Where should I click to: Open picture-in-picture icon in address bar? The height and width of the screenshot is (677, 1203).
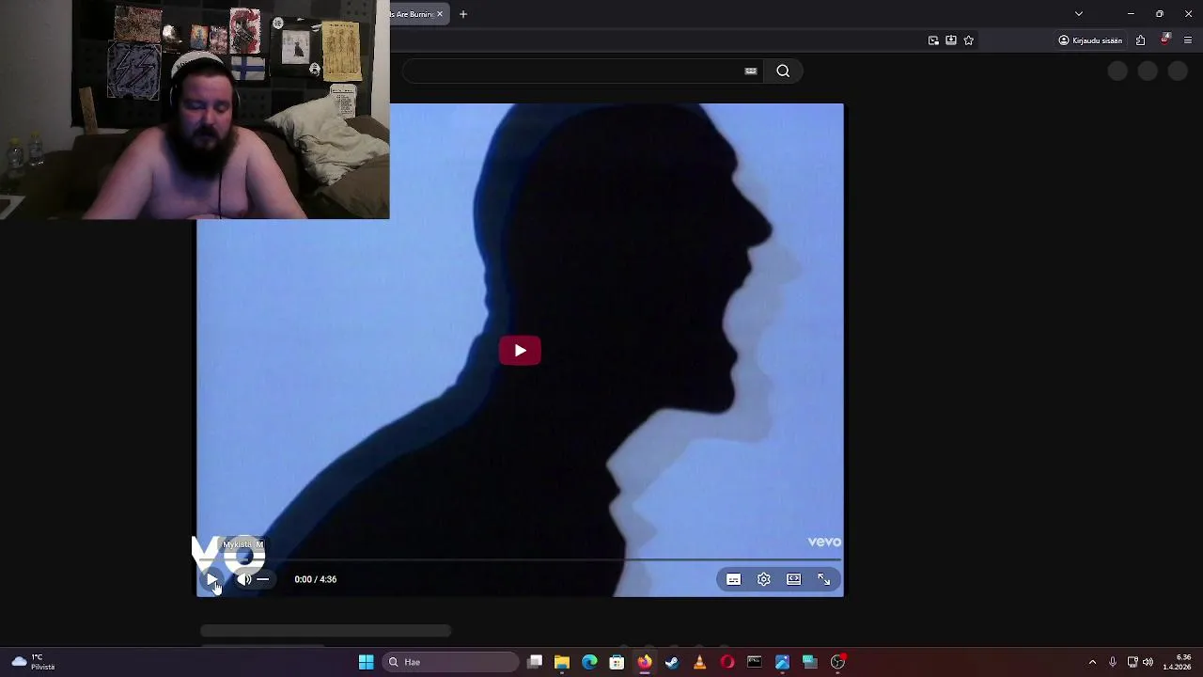(x=933, y=40)
